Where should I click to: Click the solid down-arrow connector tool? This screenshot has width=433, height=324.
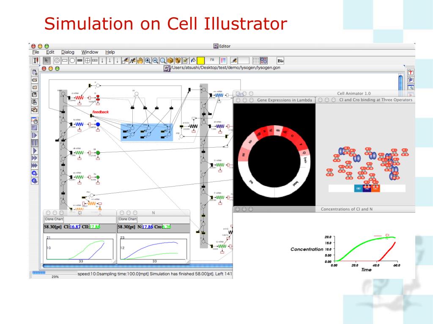tap(102, 61)
